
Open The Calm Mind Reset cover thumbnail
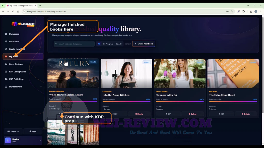233,73
